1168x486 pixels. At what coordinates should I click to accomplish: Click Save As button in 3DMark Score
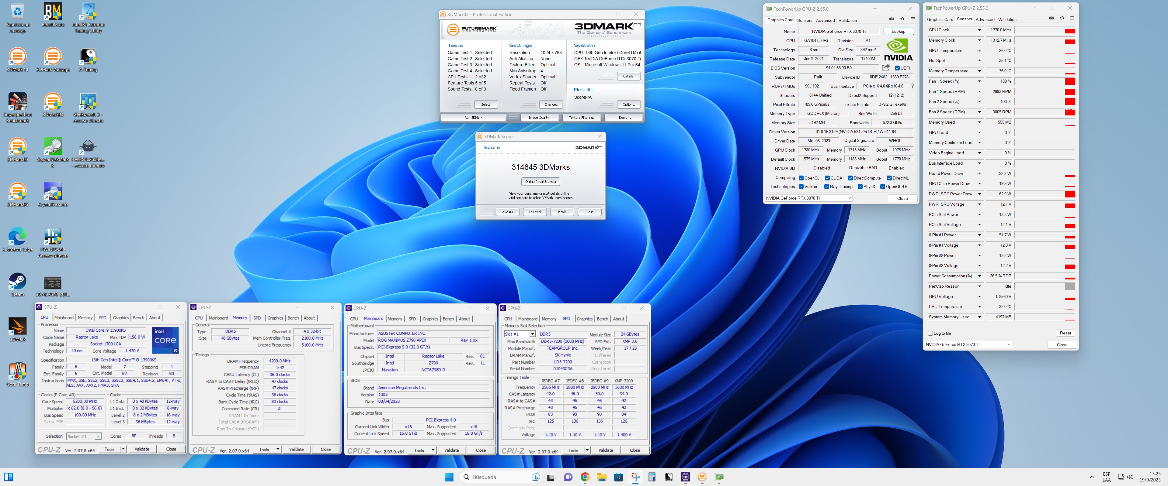(508, 212)
